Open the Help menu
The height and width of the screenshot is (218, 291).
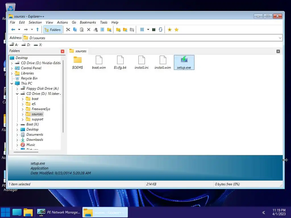click(x=115, y=22)
